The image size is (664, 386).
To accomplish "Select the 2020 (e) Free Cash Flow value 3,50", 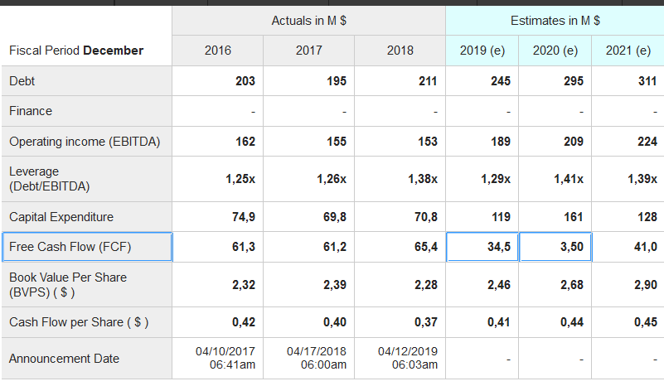I will [555, 247].
